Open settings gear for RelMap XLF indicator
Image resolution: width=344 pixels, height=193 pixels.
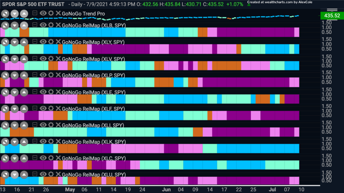point(51,109)
